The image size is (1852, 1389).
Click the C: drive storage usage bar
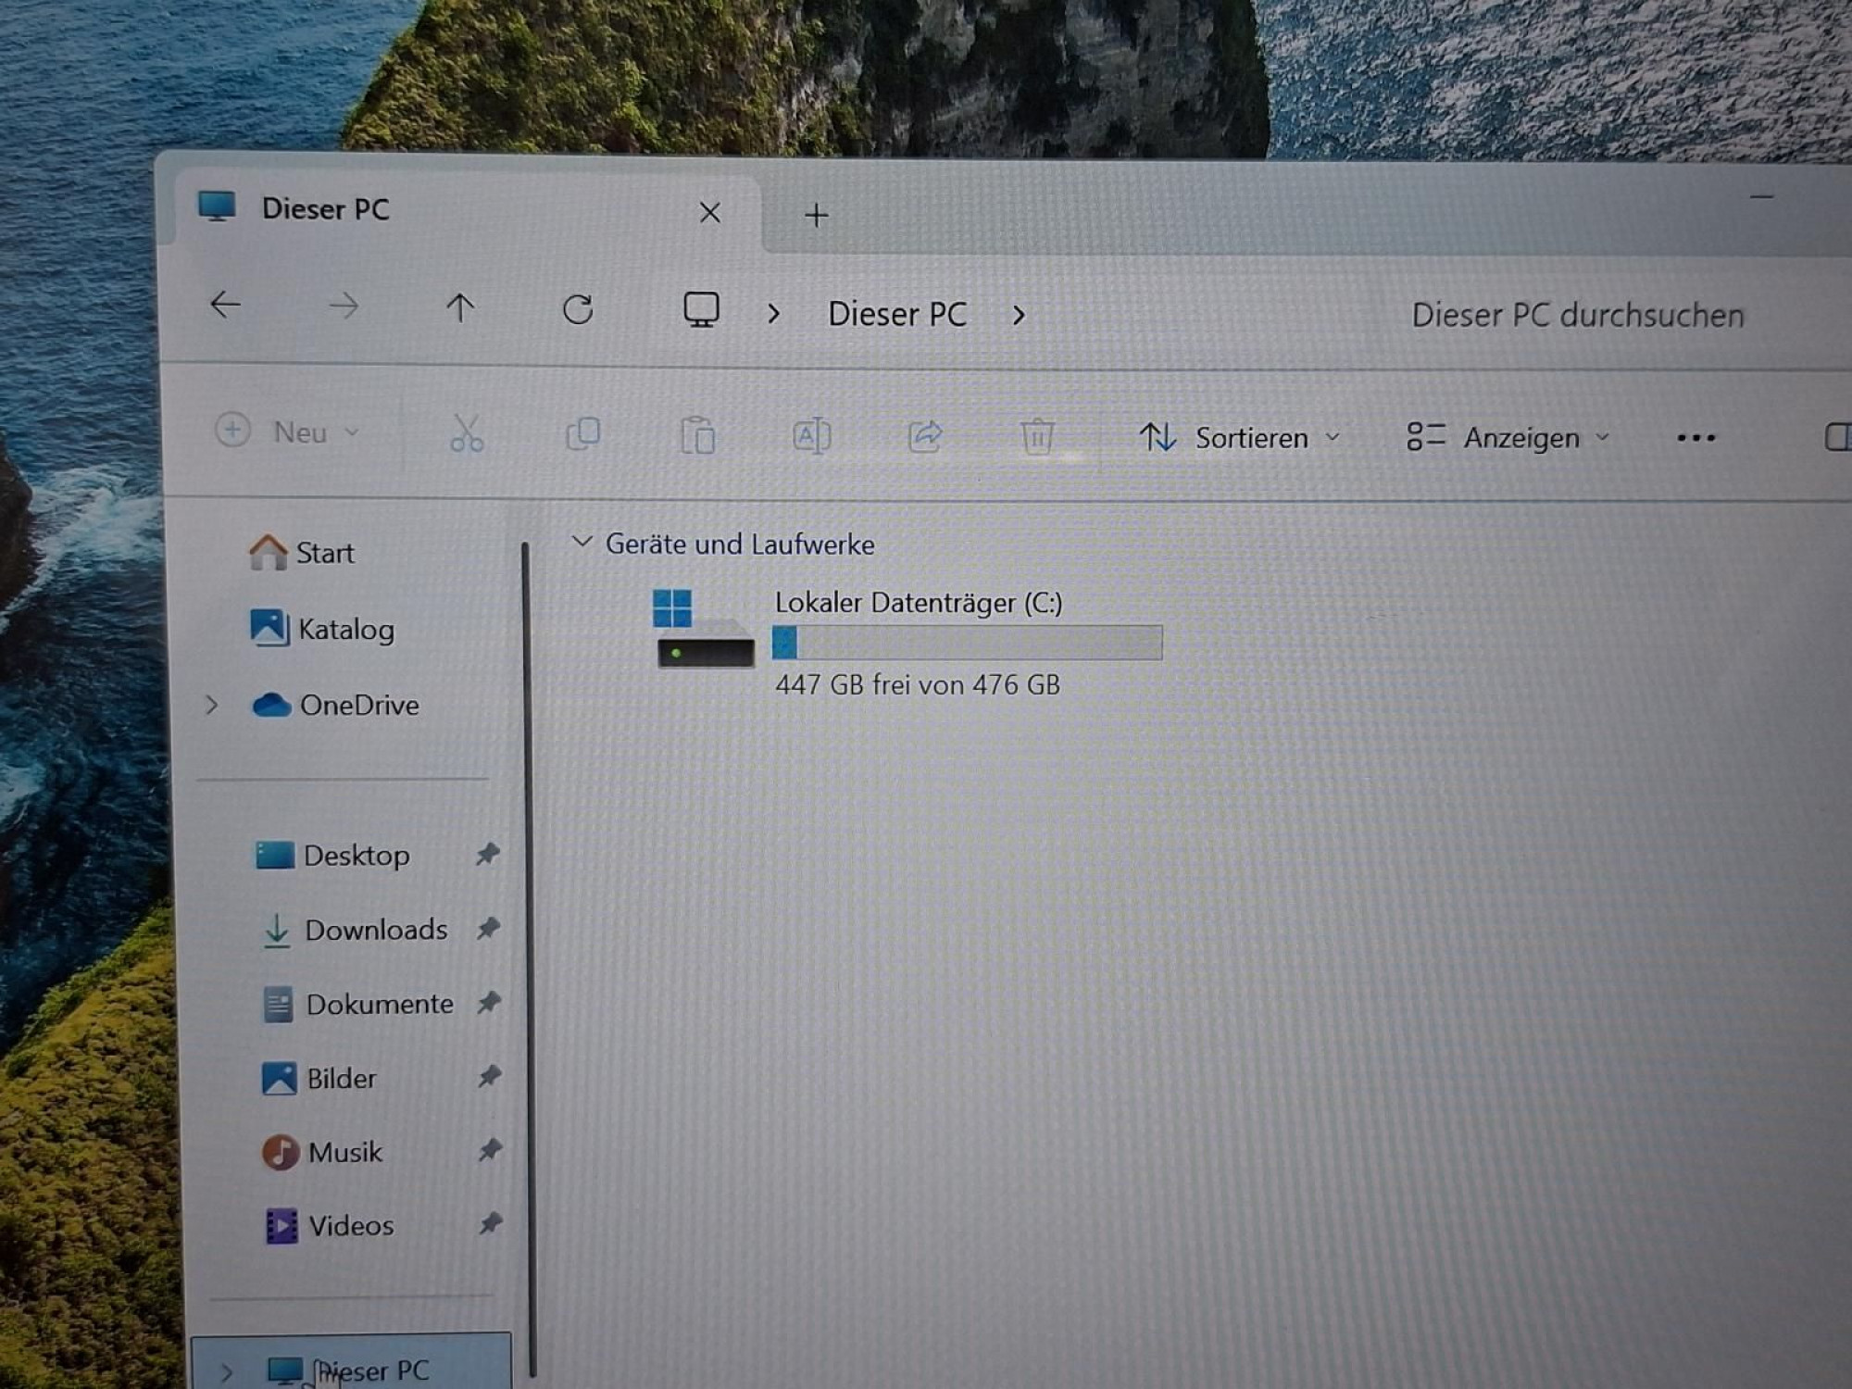click(x=968, y=643)
